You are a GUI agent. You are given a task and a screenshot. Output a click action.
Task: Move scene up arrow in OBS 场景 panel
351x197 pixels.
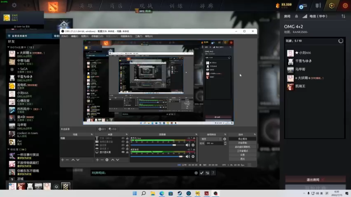click(73, 160)
